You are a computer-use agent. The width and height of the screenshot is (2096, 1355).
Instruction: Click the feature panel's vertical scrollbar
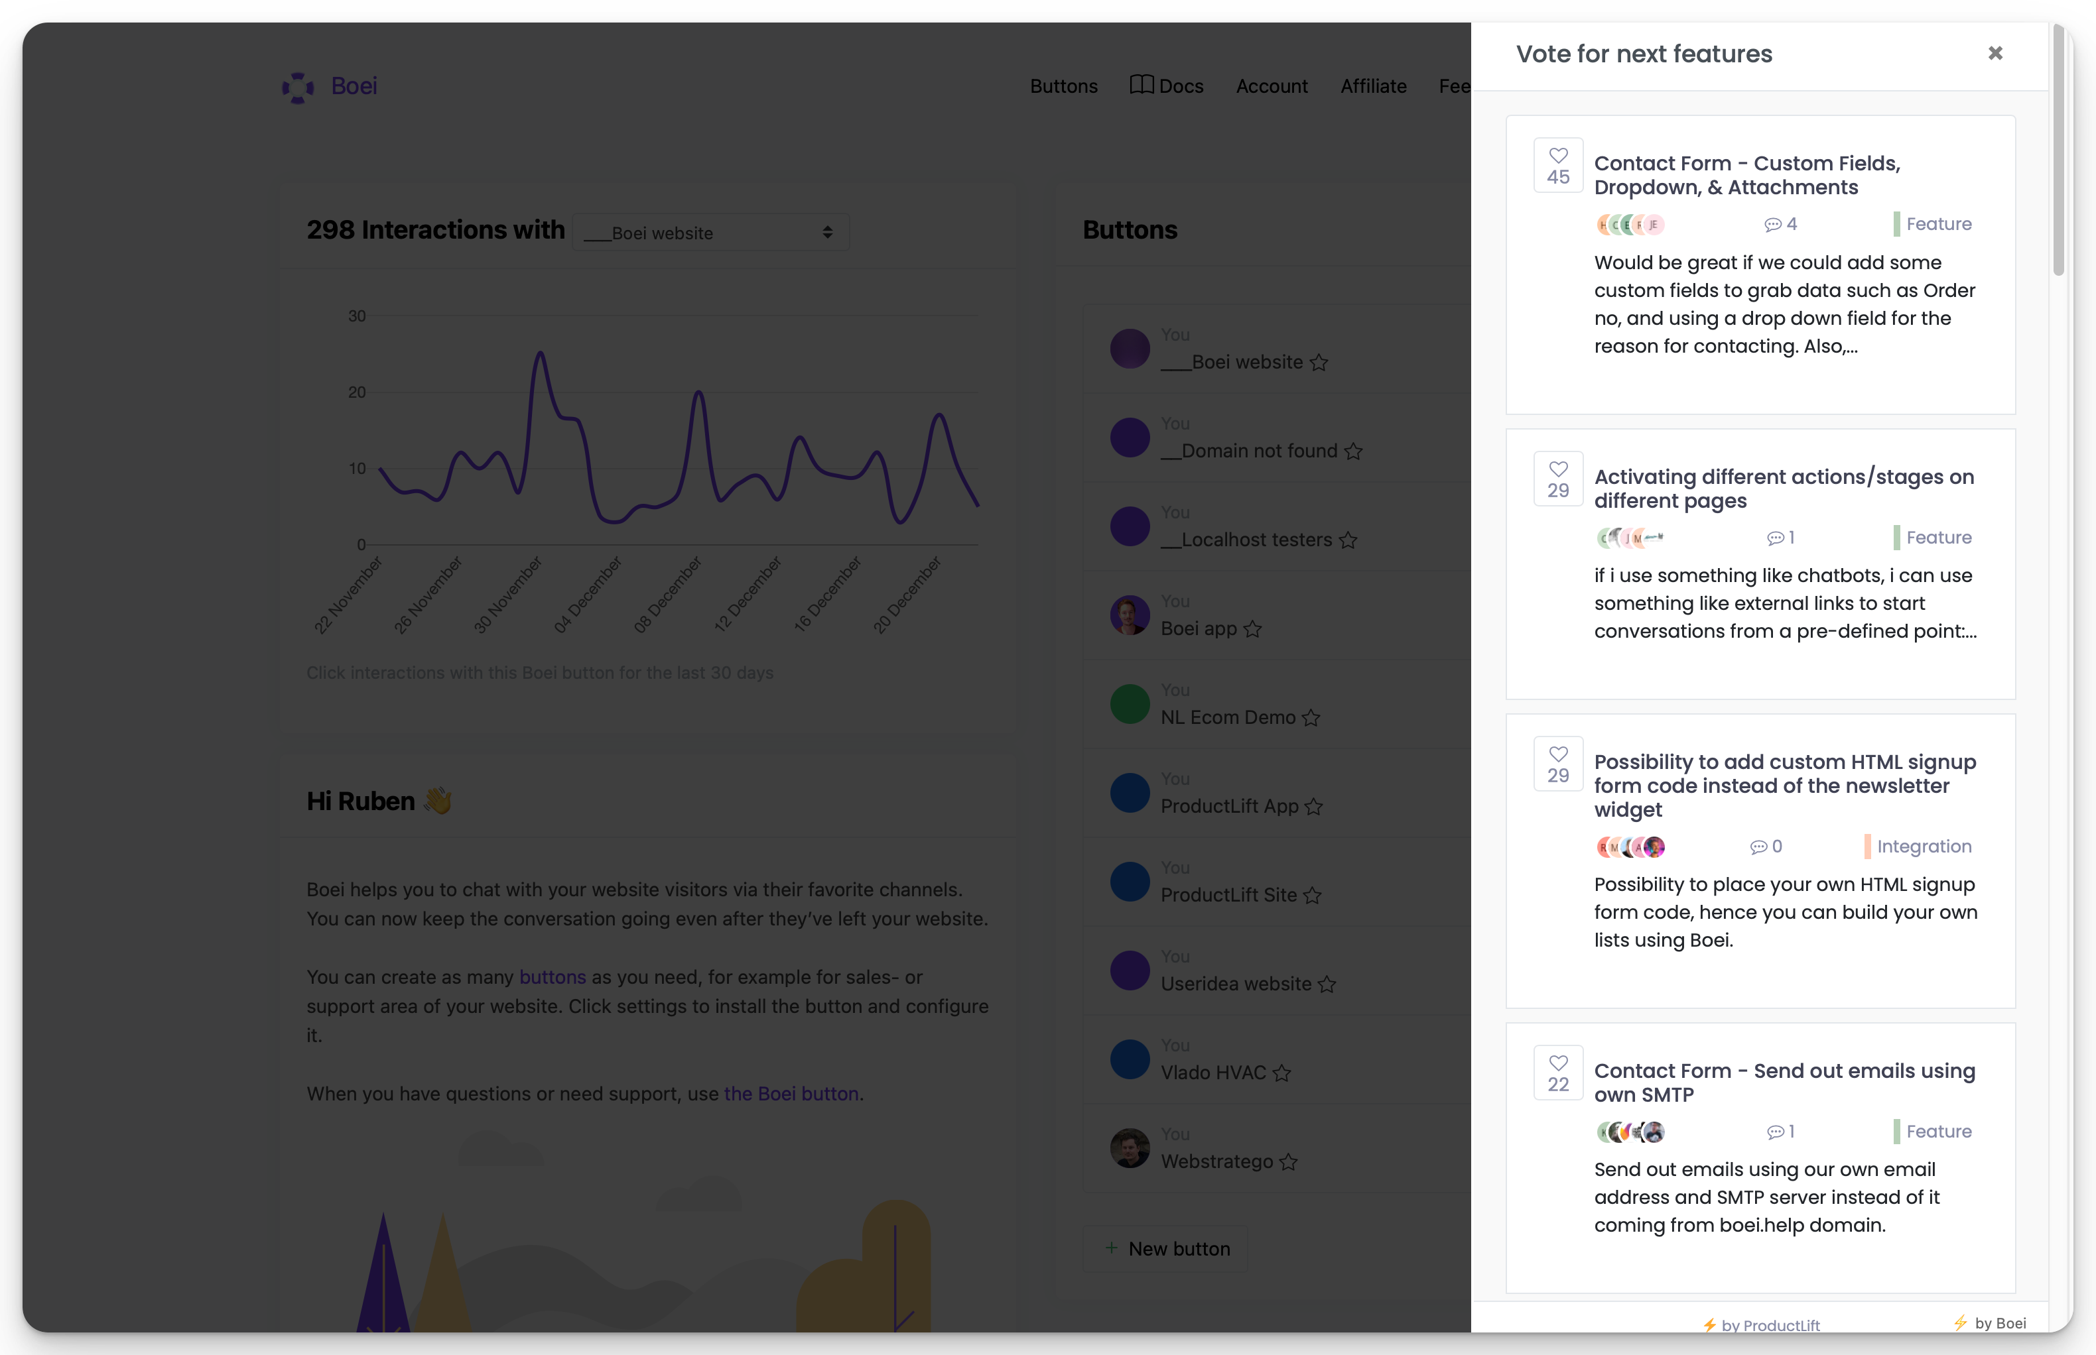pyautogui.click(x=2058, y=150)
